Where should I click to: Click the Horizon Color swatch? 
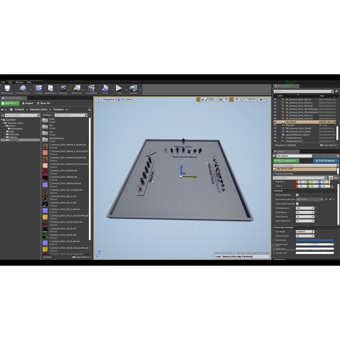point(314,244)
